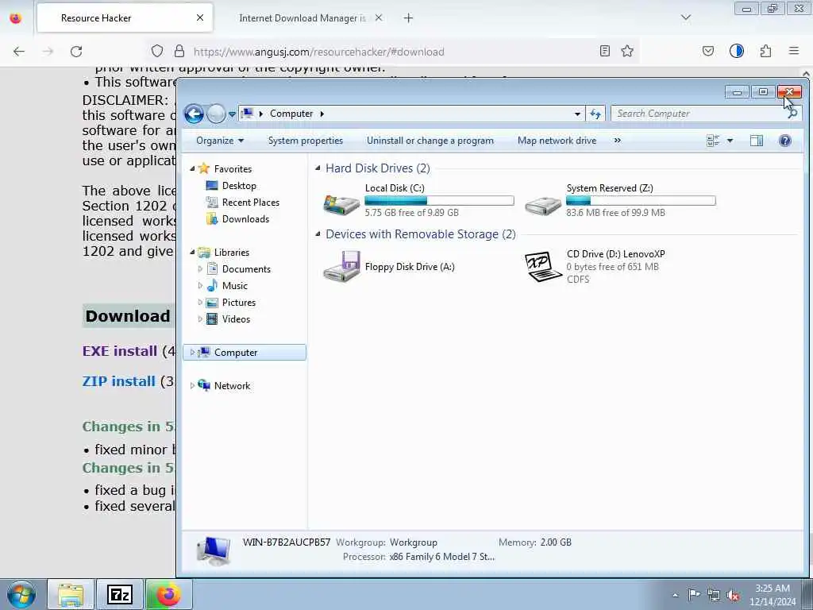Open Explorer help icon
Screen dimensions: 813x610
pos(785,141)
